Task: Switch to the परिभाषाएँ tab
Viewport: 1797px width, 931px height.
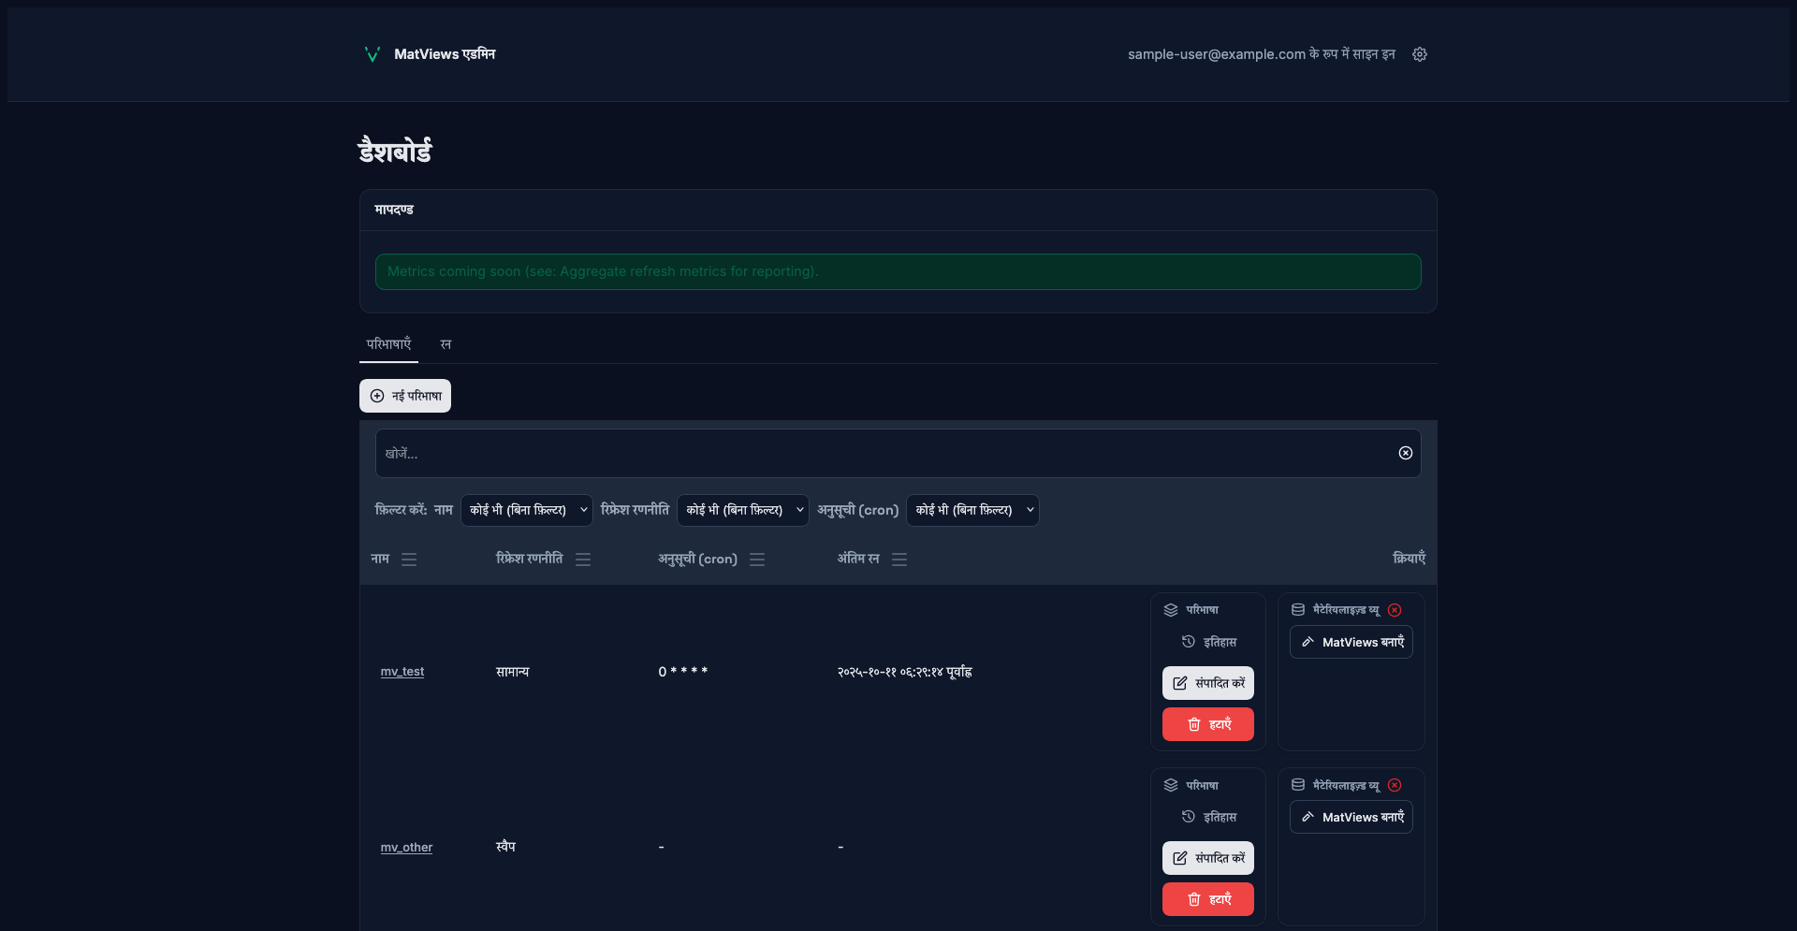Action: [x=388, y=344]
